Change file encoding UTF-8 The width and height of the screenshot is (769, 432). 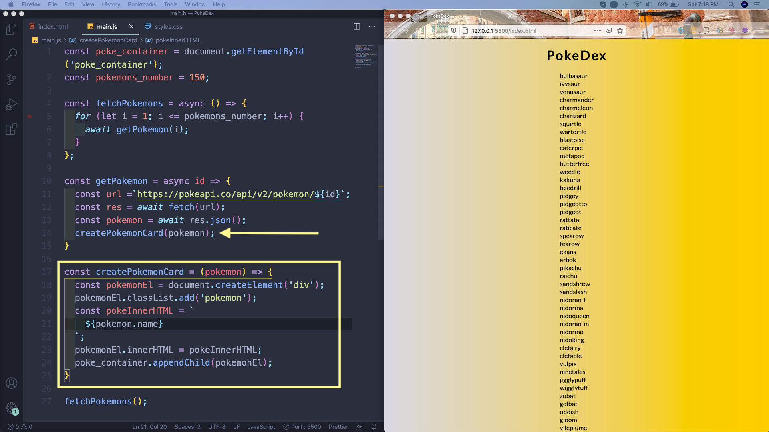[217, 427]
